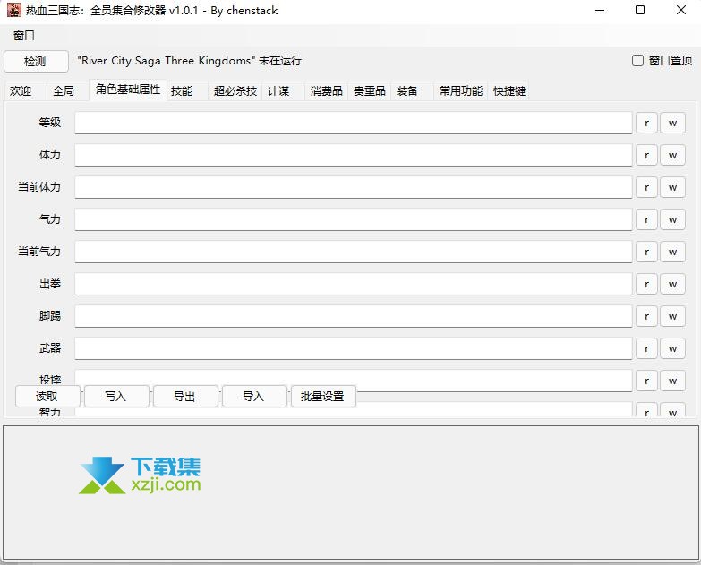Image resolution: width=701 pixels, height=565 pixels.
Task: Open the 窗口 menu
Action: (x=23, y=35)
